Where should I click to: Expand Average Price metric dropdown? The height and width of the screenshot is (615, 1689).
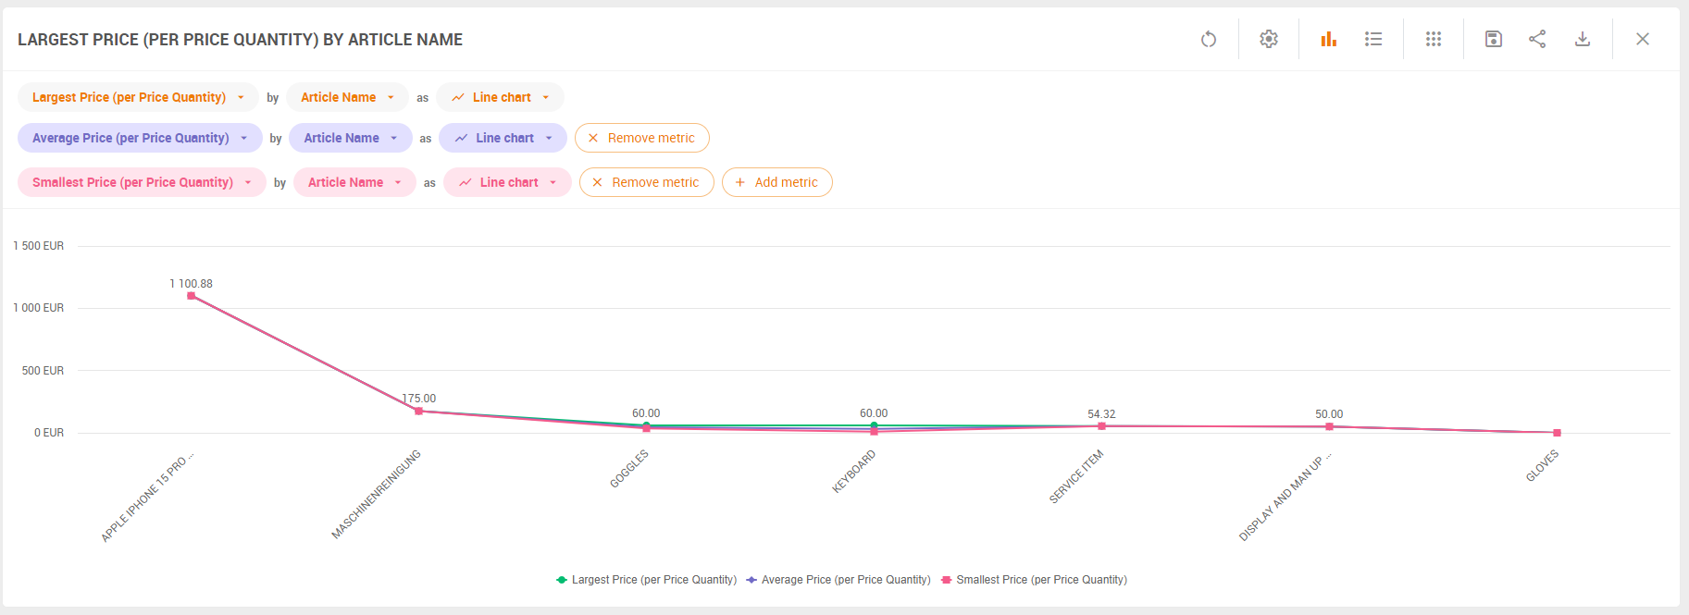pyautogui.click(x=140, y=138)
